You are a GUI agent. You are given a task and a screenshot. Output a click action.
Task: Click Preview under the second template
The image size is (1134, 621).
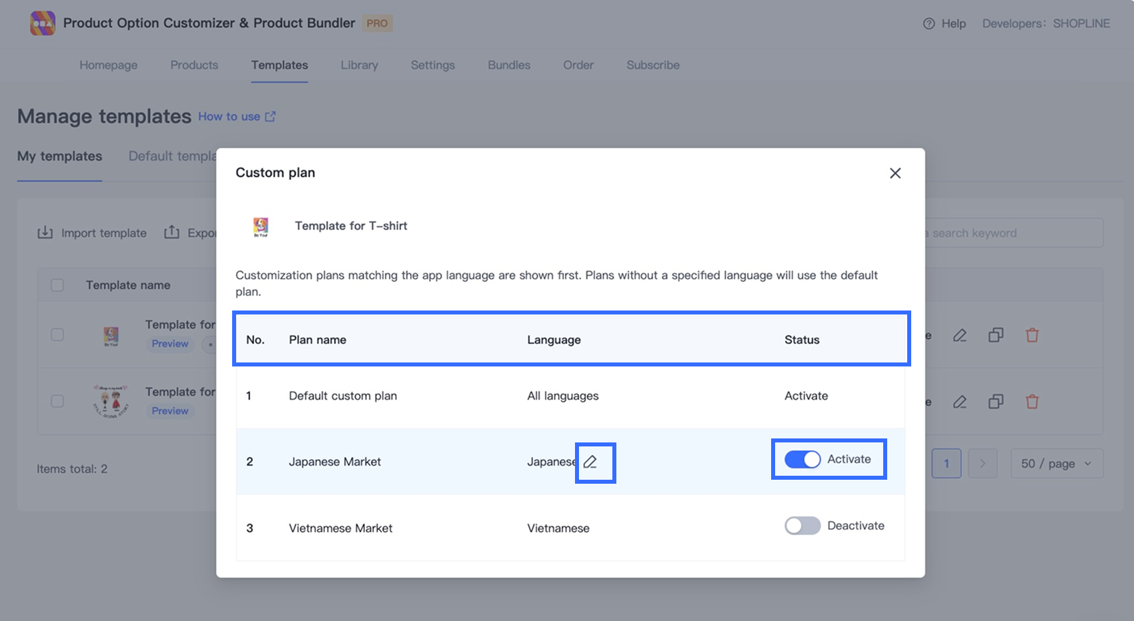(170, 411)
